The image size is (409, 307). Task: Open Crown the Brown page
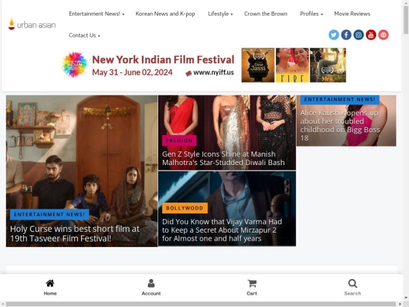(266, 14)
